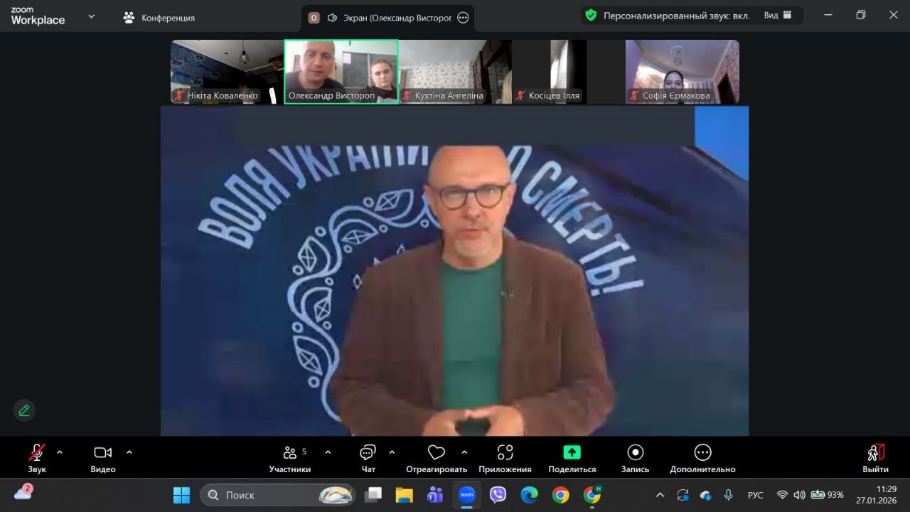Select the Конференция tab
This screenshot has width=910, height=512.
[x=159, y=18]
